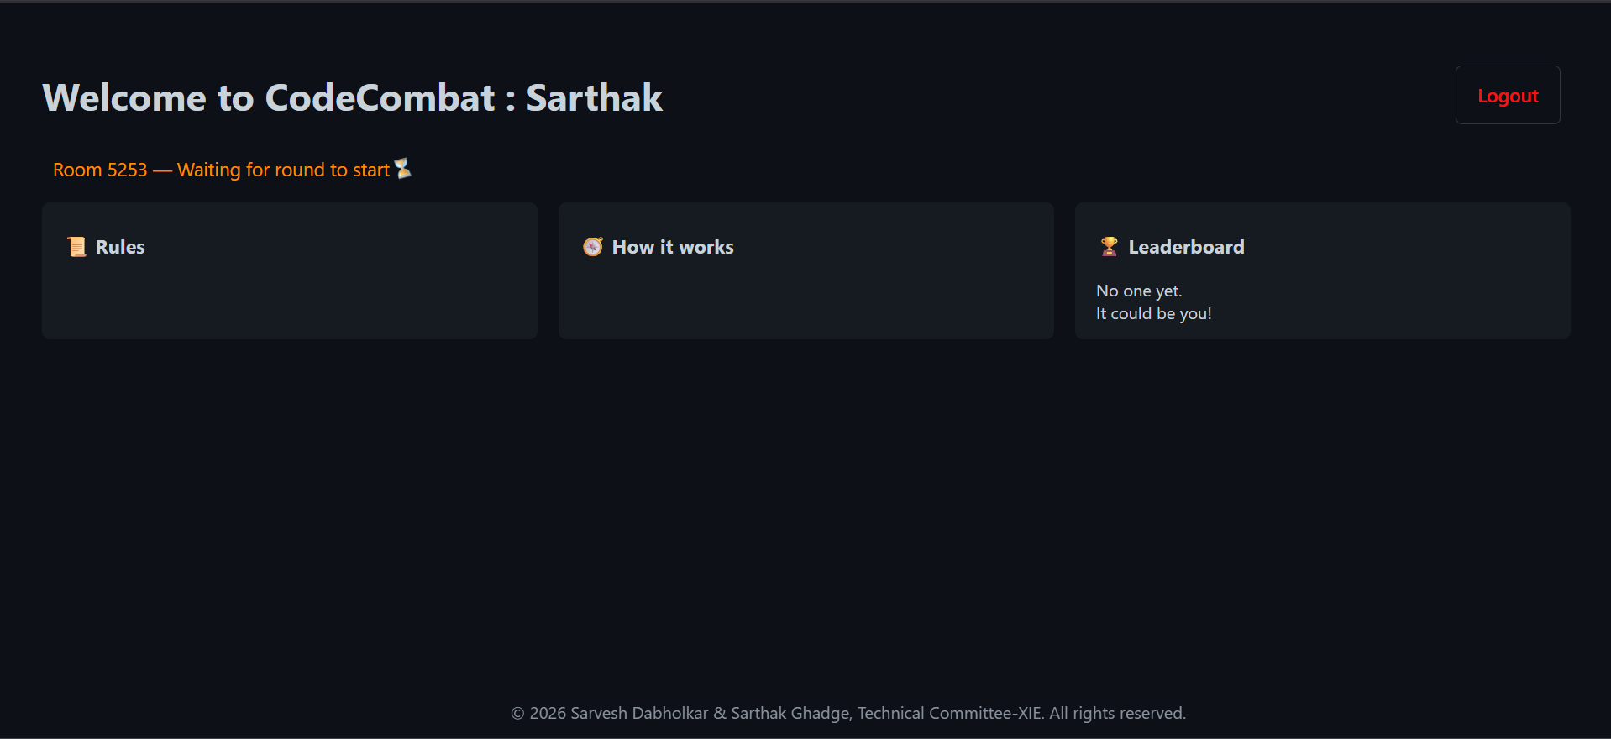Click the Room 5253 waiting status text
The height and width of the screenshot is (739, 1611).
click(x=221, y=170)
